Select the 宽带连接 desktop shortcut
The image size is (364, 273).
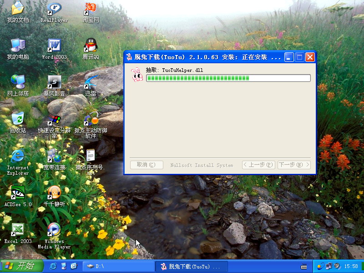tap(54, 159)
